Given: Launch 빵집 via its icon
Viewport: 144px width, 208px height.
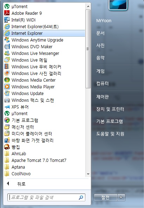Looking at the screenshot, I should 7,147.
